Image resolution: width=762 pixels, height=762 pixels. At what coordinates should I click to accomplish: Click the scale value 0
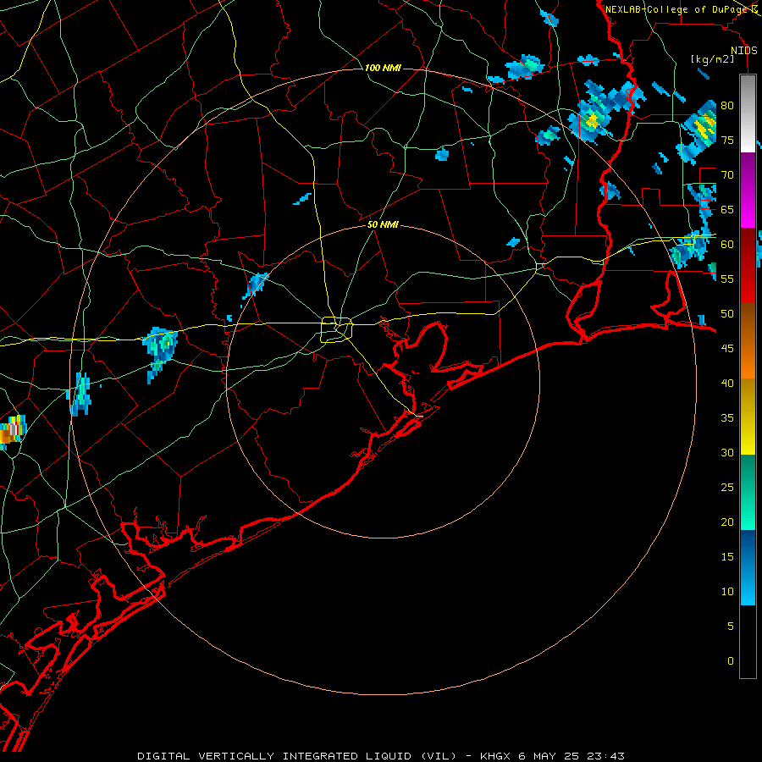pos(731,661)
